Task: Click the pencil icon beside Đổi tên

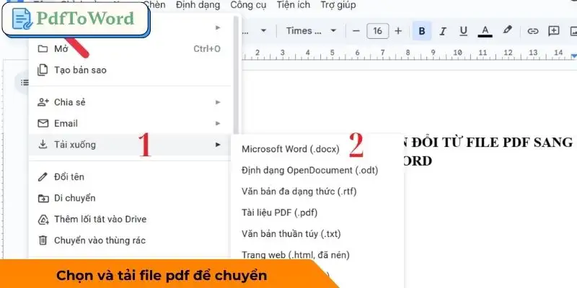Action: pyautogui.click(x=43, y=177)
